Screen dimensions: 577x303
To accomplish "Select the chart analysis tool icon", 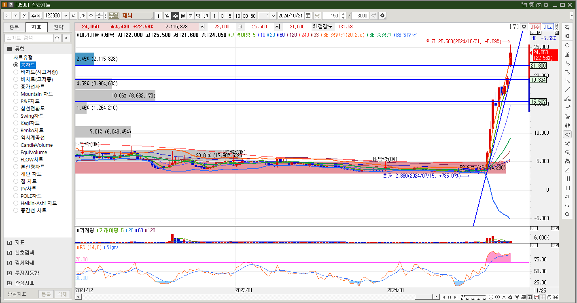I will (x=567, y=54).
